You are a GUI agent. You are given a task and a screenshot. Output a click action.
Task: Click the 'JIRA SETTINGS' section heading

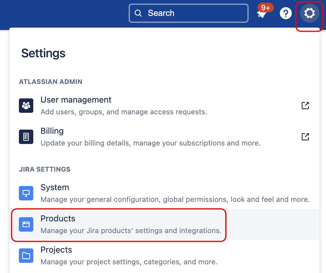point(45,169)
